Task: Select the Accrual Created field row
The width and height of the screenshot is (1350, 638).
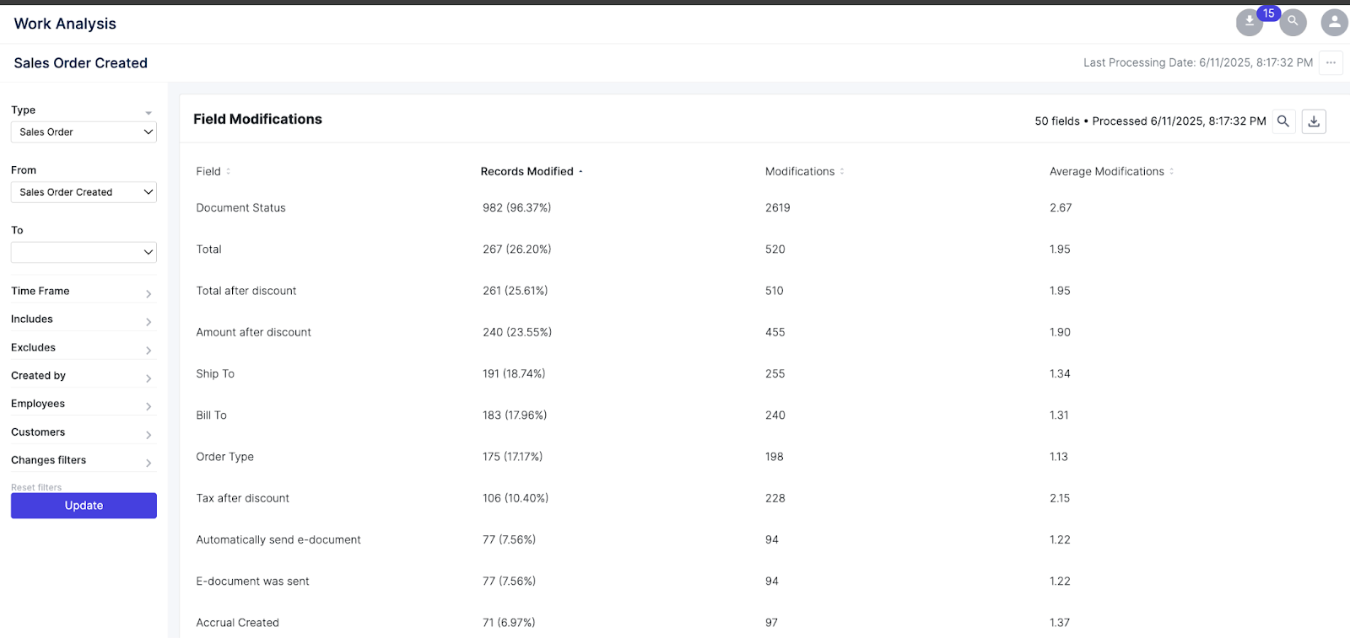Action: pyautogui.click(x=237, y=623)
